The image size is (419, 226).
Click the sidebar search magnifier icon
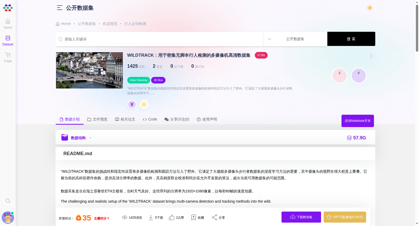(x=8, y=201)
